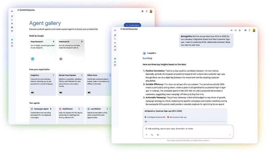Screen dimensions: 267x159
Task: Click 'From your organization' section heading
Action: click(40, 70)
